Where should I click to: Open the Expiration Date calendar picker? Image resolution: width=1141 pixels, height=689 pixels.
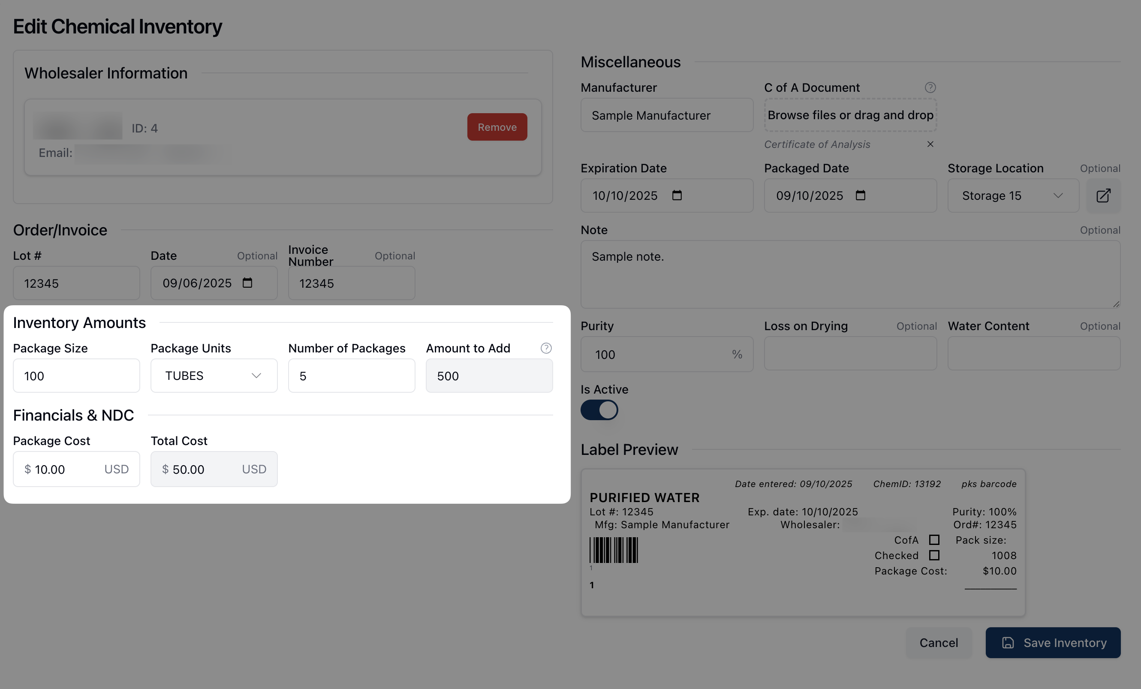click(x=677, y=196)
